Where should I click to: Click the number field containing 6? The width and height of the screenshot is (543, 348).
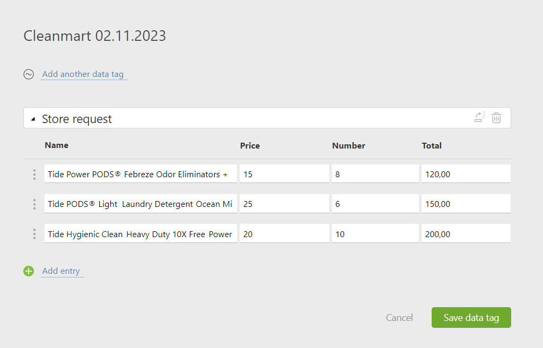pos(375,204)
